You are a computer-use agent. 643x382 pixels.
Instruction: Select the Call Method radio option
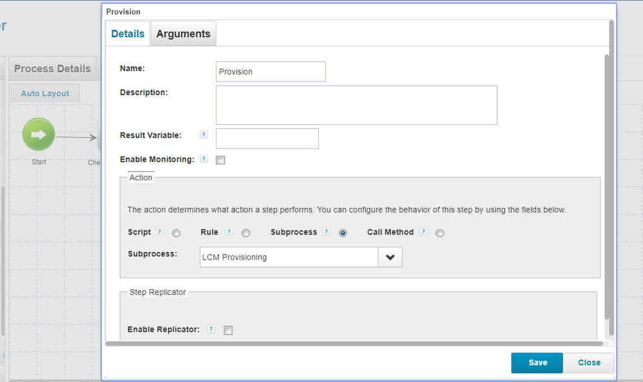pos(440,233)
